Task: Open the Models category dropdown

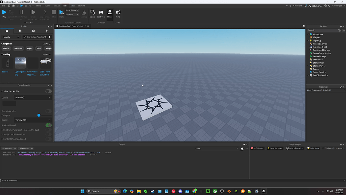Action: point(11,37)
